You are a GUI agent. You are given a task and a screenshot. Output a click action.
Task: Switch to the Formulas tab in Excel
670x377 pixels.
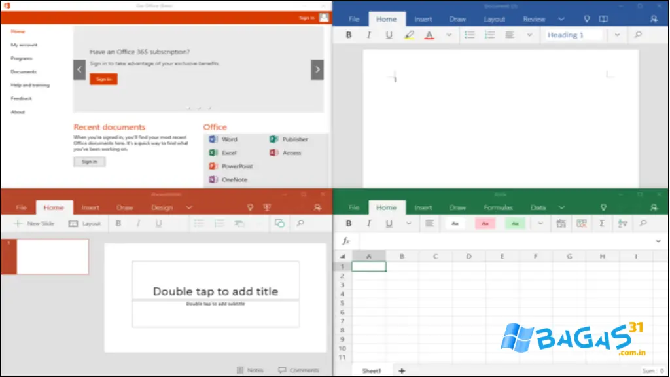coord(499,207)
